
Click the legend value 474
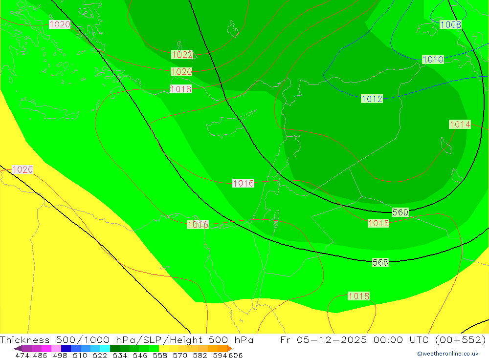22,355
